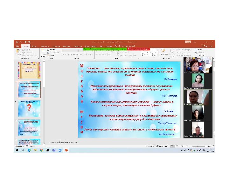Open Shape Effects (Эффекты фигуры) dropdown
229x171 pixels.
[x=184, y=55]
